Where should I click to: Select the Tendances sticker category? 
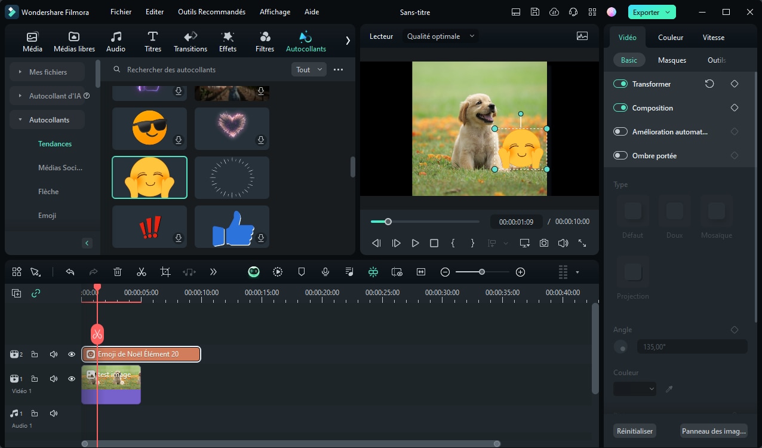(55, 144)
